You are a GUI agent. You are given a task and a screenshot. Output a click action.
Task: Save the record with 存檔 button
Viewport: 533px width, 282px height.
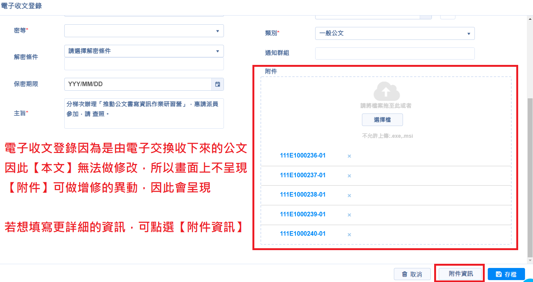click(506, 274)
